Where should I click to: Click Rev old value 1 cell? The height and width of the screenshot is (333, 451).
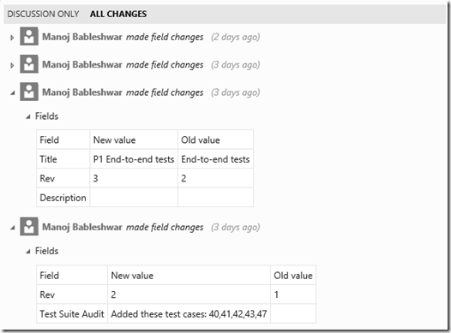tap(293, 294)
